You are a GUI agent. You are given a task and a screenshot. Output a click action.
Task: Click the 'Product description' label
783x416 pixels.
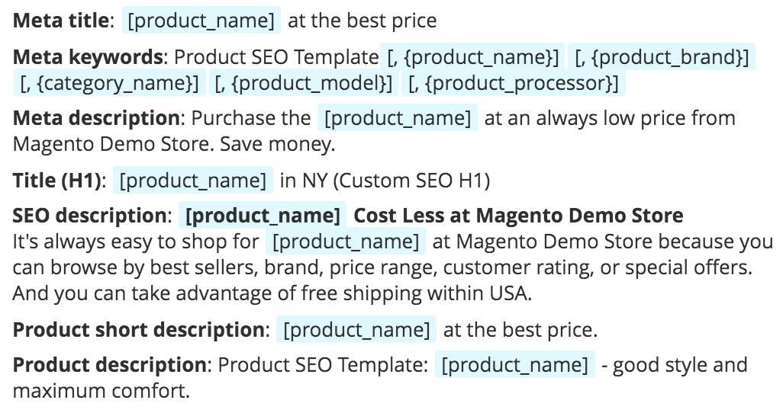(109, 365)
